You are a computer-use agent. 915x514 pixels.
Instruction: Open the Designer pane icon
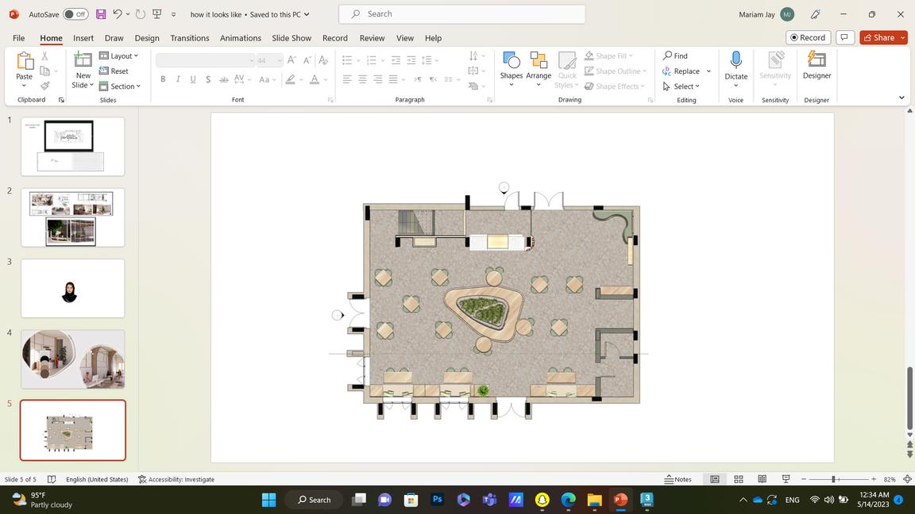click(817, 60)
